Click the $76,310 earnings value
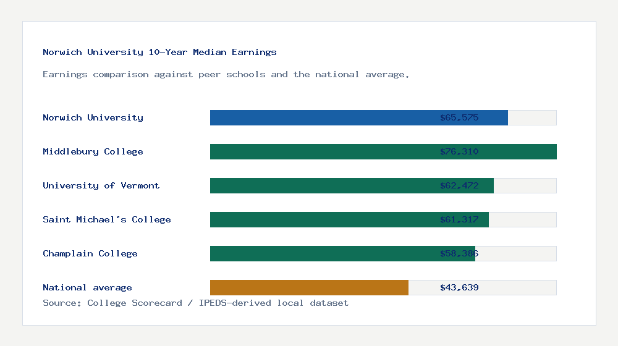 (x=459, y=152)
